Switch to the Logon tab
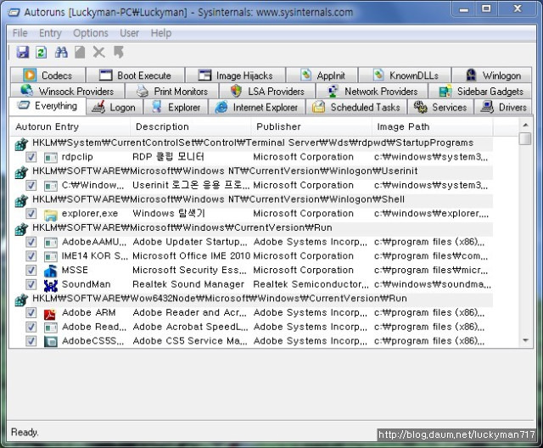This screenshot has width=543, height=448. coord(115,107)
